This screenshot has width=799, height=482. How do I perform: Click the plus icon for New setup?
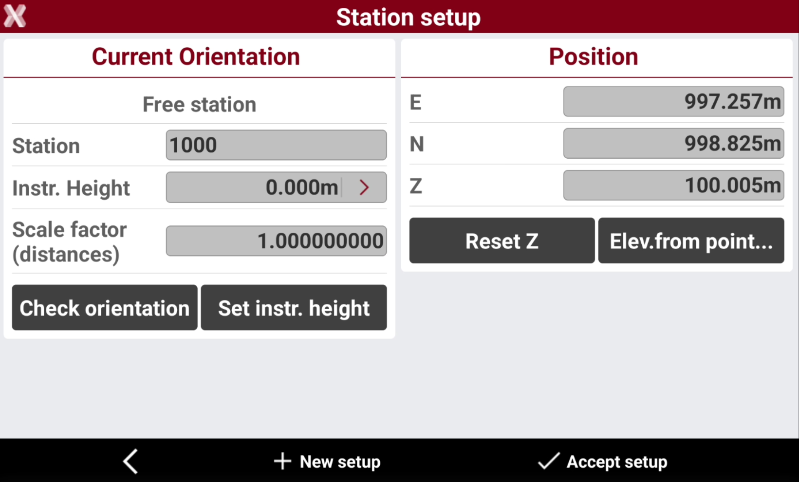[x=282, y=461]
